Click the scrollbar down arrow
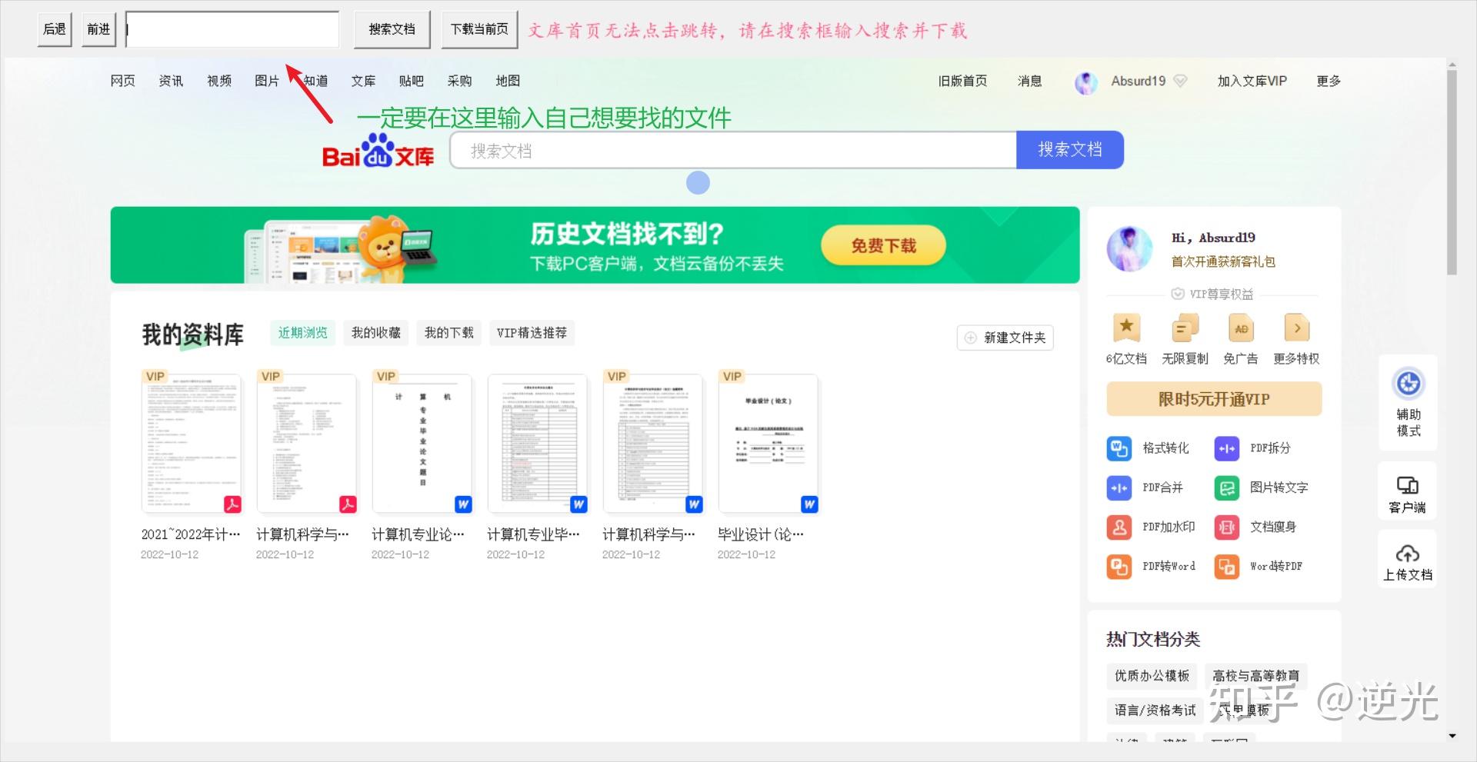 pyautogui.click(x=1452, y=736)
